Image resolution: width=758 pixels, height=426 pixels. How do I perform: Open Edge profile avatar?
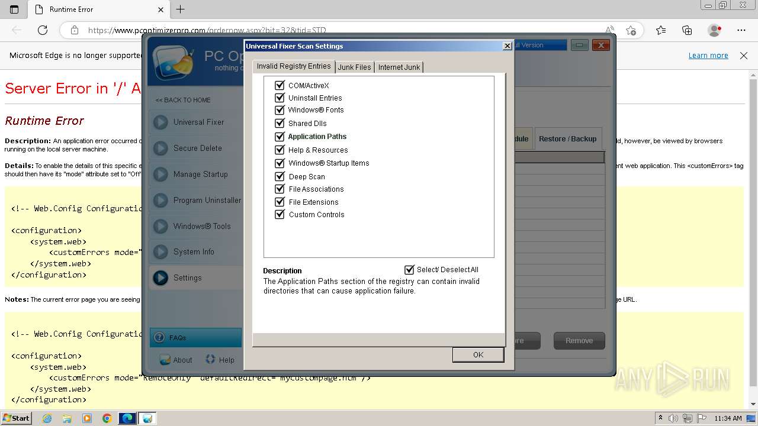click(714, 30)
